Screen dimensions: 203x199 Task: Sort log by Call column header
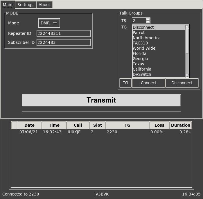[78, 125]
